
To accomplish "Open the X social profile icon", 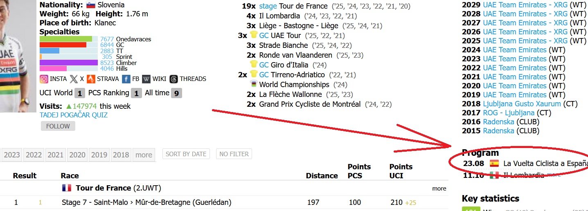I will (x=74, y=79).
